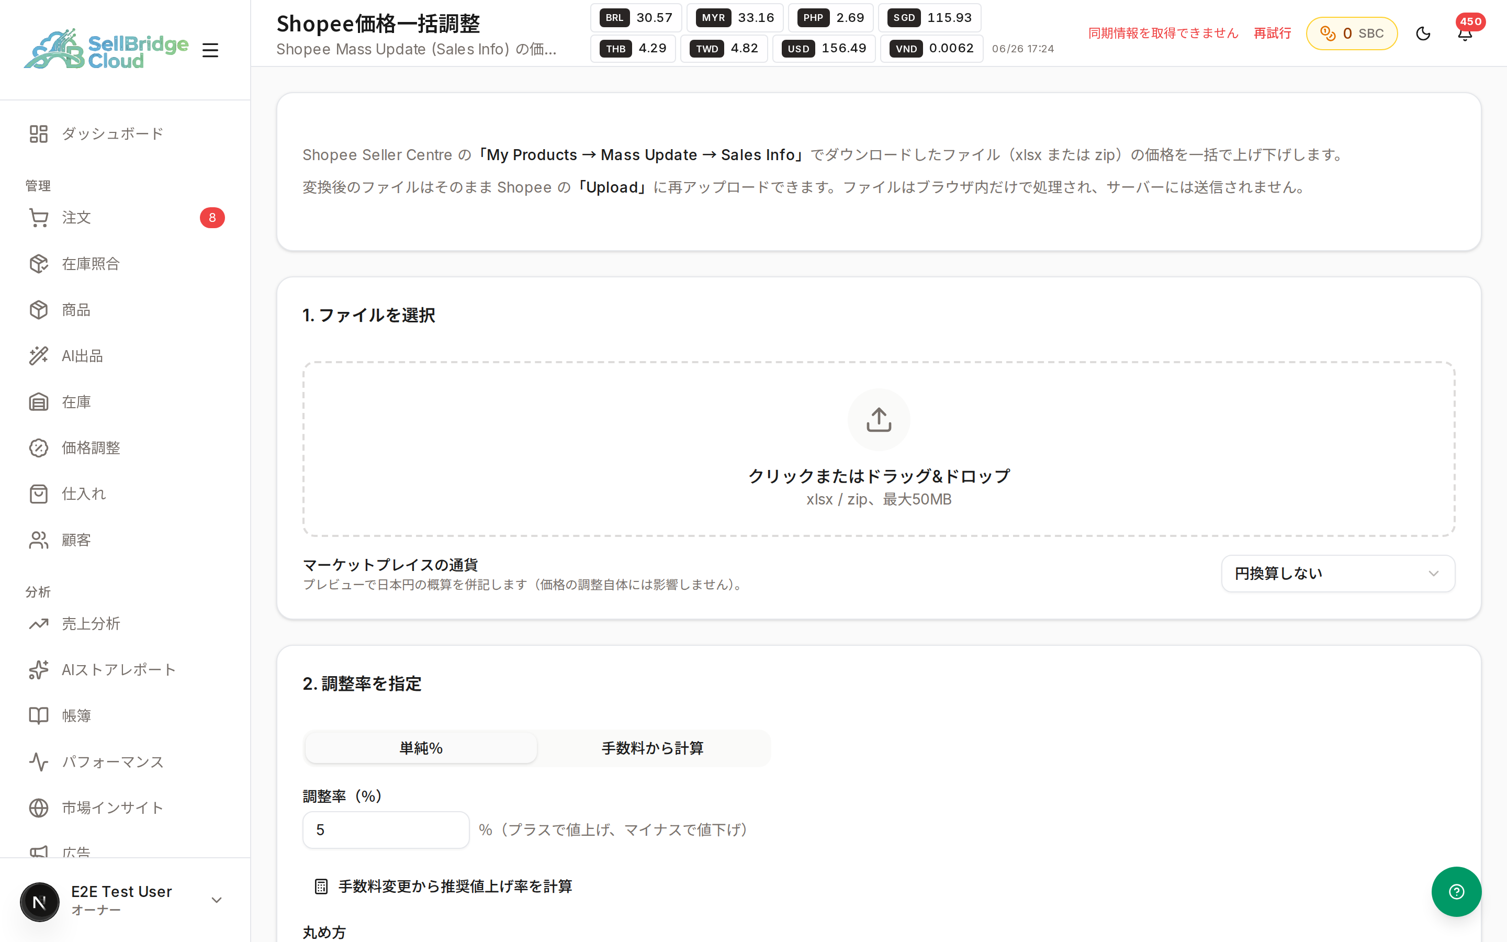Screen dimensions: 1507x942
Task: Click the upload arrow icon in dropzone
Action: pos(879,420)
